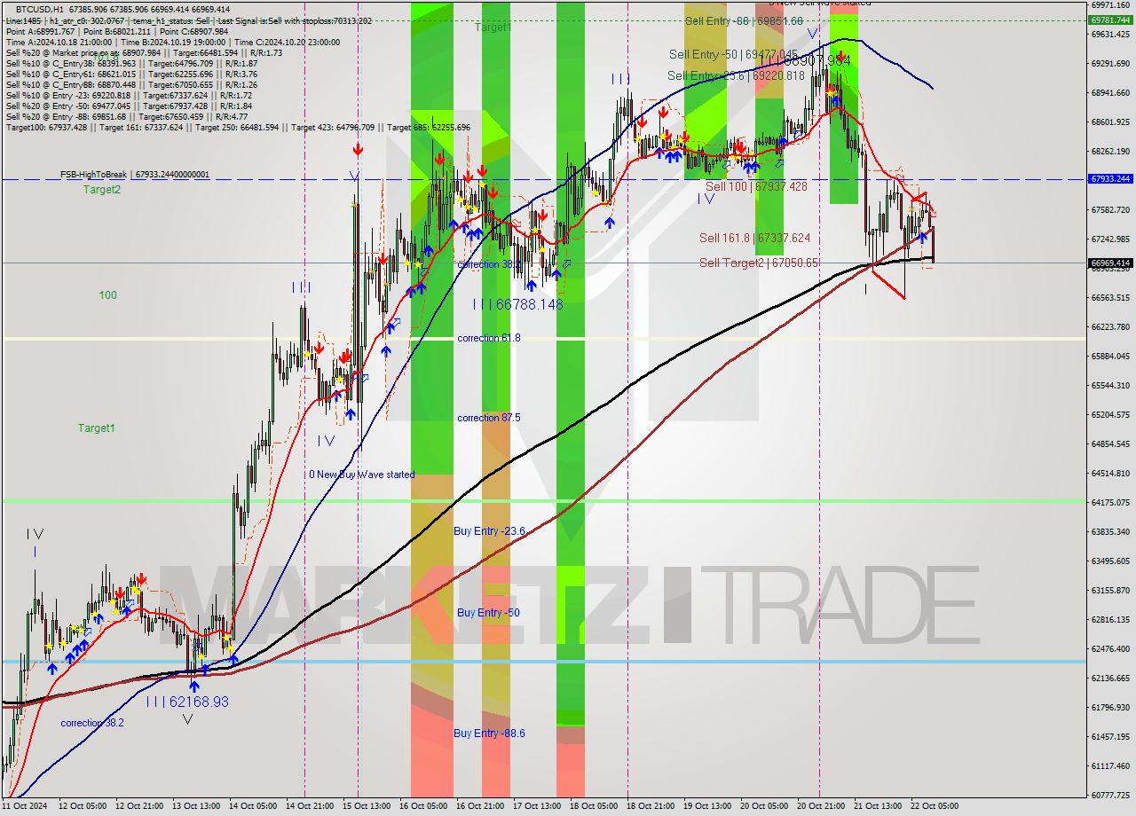
Task: Click 'Sell Entry -23.6 | 69220.818' label
Action: pyautogui.click(x=736, y=76)
